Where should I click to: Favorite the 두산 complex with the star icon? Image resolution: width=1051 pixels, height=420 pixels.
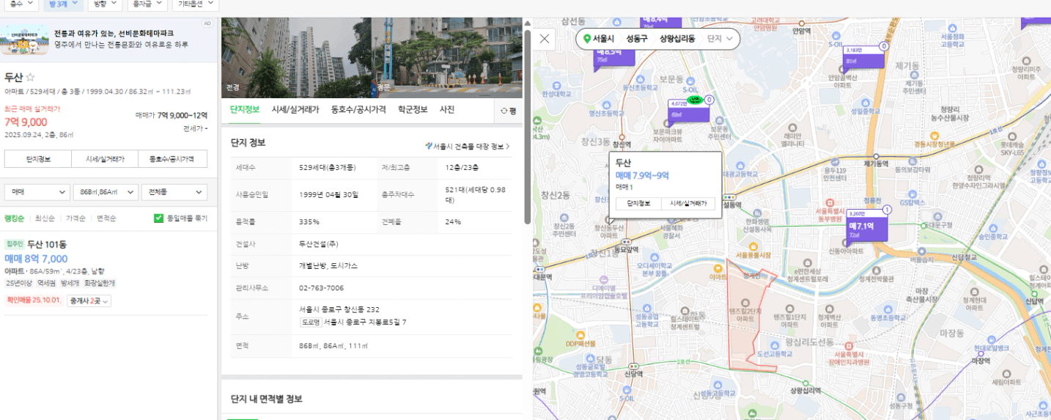pyautogui.click(x=30, y=77)
